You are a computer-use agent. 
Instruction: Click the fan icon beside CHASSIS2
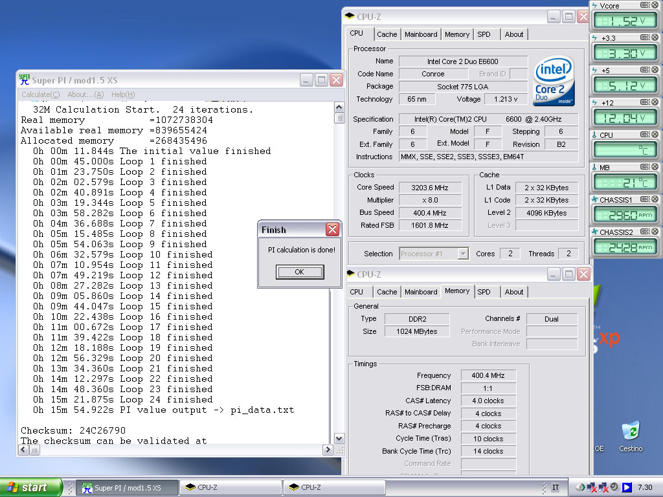595,232
